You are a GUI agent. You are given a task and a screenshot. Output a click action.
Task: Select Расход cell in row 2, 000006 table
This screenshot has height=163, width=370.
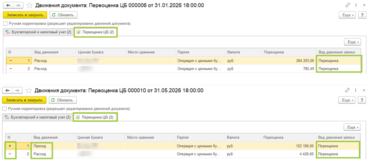(54, 69)
